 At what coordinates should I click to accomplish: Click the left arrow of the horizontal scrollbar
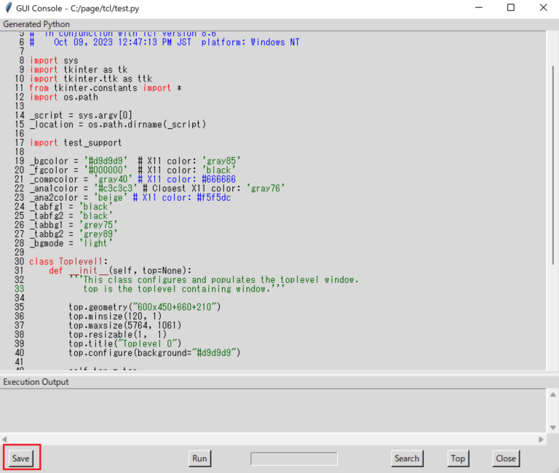pos(4,440)
